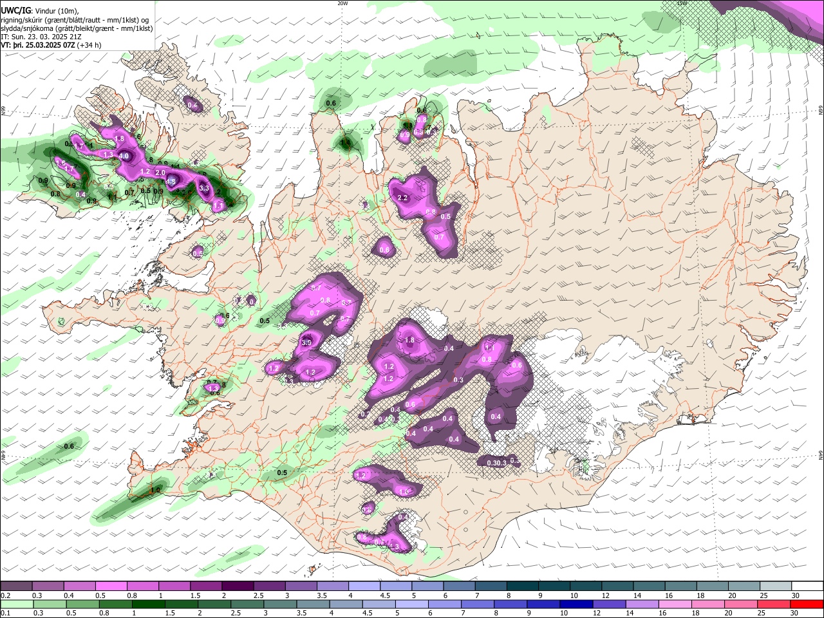
Task: Click the "2.2" snowfall value in north Iceland
Action: point(403,198)
